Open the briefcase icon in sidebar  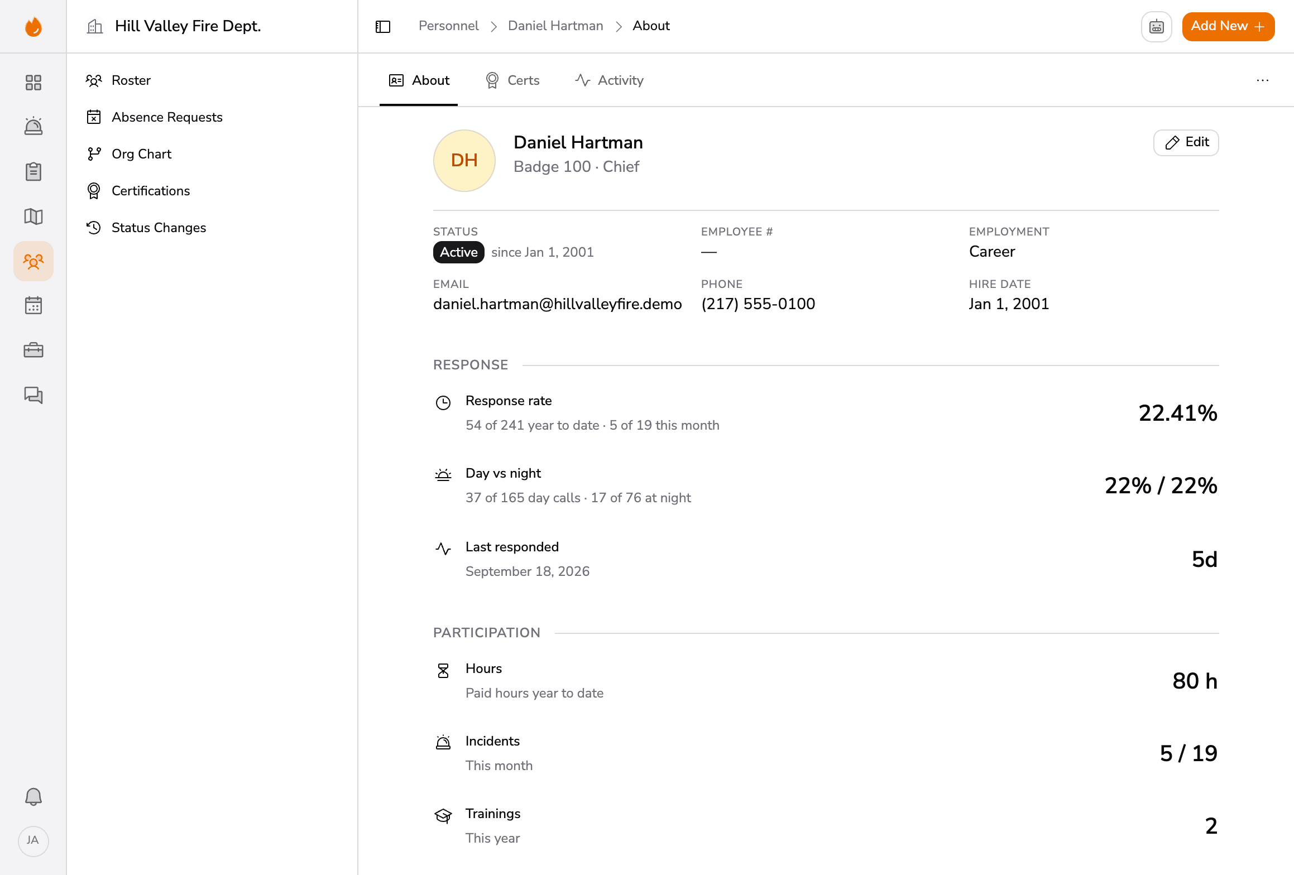(33, 350)
